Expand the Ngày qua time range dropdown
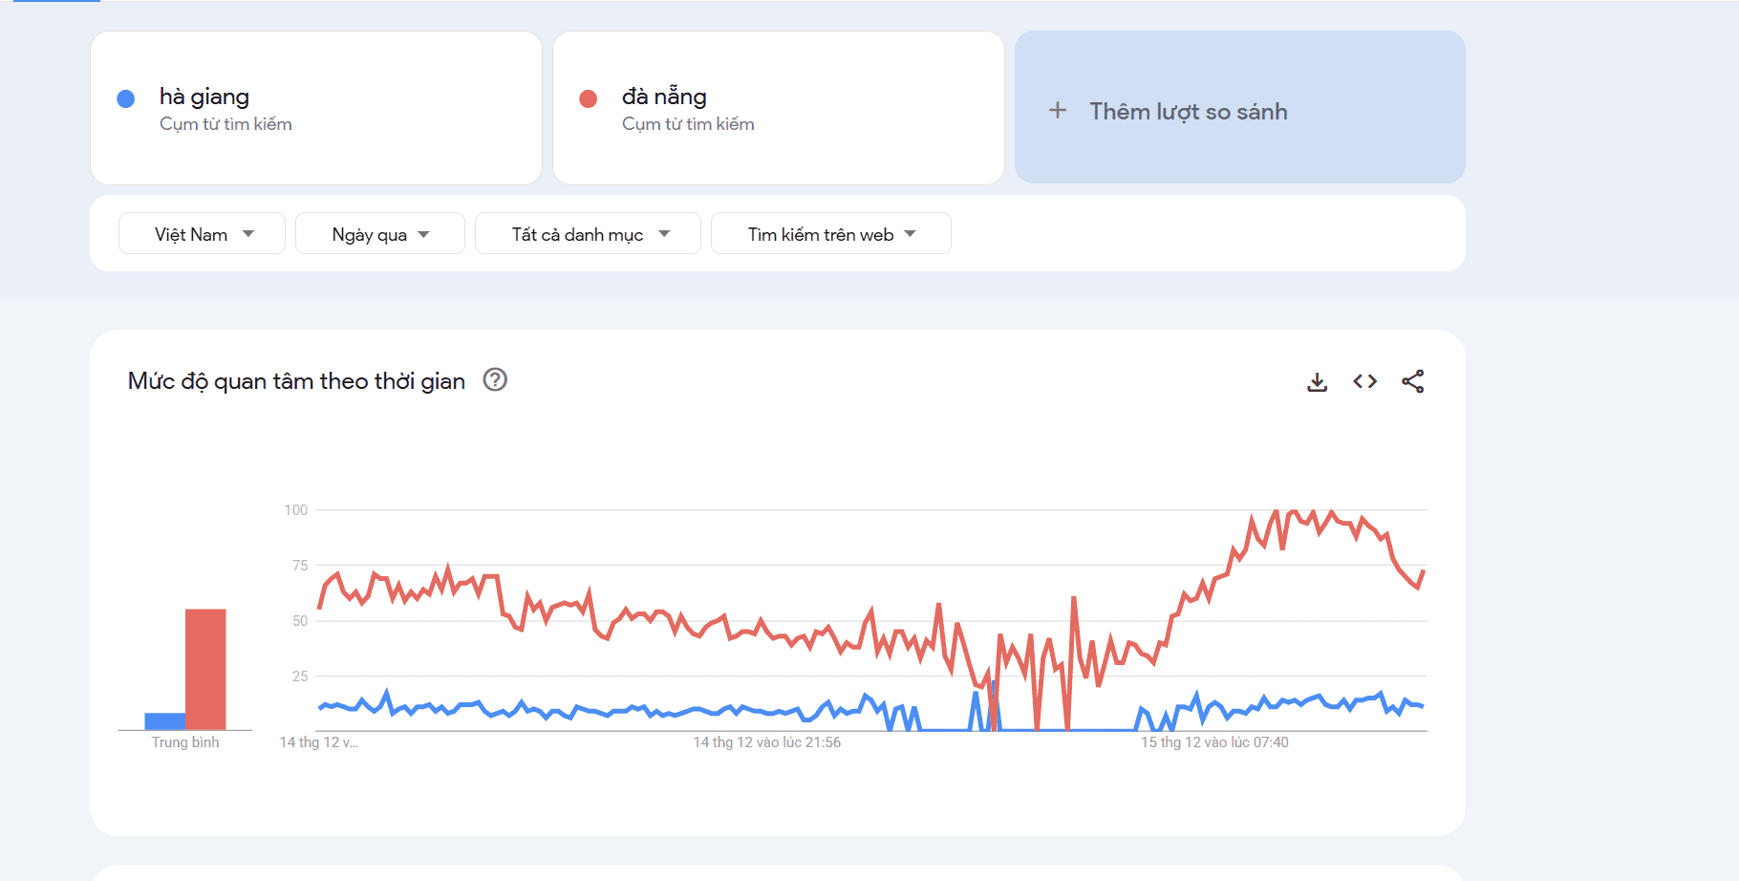 tap(380, 233)
